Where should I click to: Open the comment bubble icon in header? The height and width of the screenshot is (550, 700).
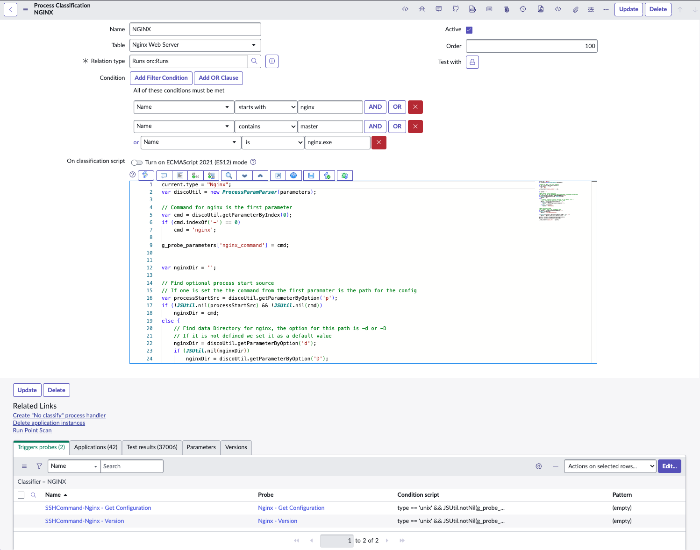pyautogui.click(x=439, y=9)
